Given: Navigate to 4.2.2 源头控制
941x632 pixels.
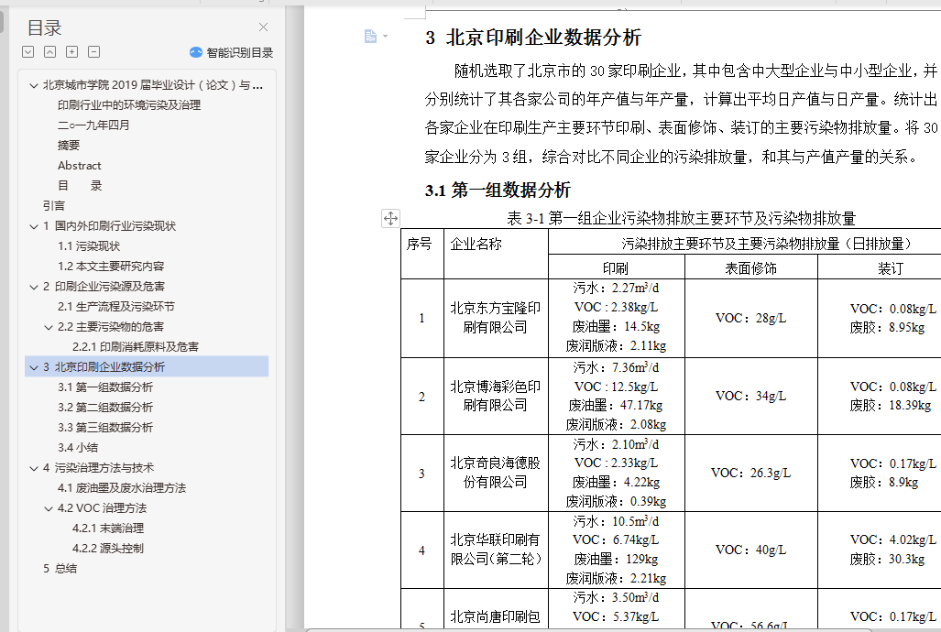Looking at the screenshot, I should [108, 549].
